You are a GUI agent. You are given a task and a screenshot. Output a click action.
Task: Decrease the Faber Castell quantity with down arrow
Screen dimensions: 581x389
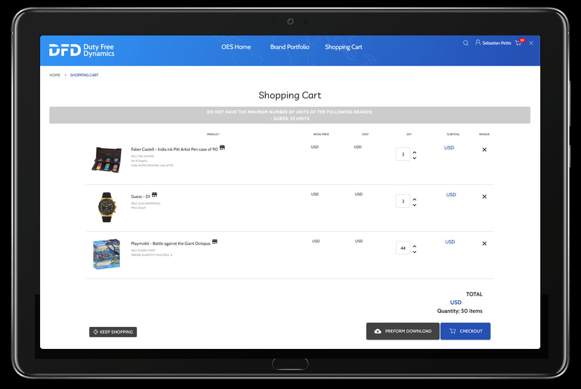pyautogui.click(x=415, y=158)
